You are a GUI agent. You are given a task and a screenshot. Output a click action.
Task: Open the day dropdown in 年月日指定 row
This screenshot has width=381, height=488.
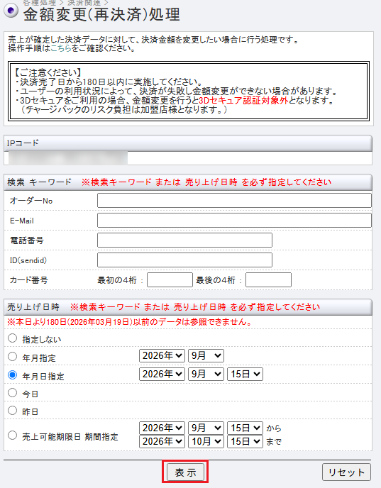(245, 374)
